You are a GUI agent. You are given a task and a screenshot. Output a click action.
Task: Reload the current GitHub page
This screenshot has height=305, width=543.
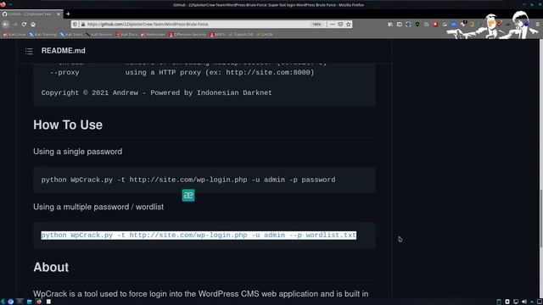(24, 25)
